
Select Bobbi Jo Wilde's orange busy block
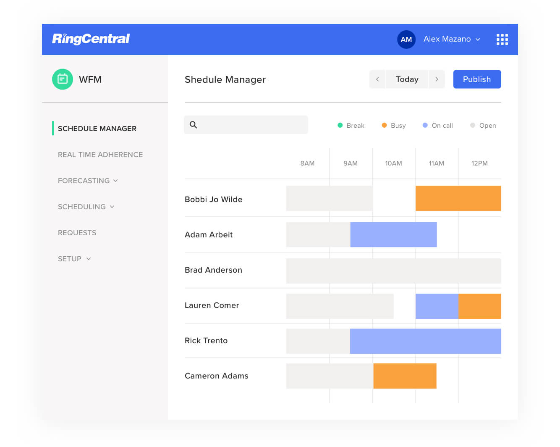(x=458, y=198)
